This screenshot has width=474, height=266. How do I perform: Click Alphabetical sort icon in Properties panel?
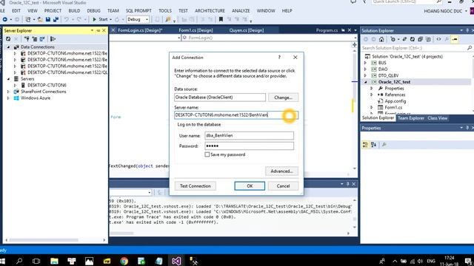(373, 145)
